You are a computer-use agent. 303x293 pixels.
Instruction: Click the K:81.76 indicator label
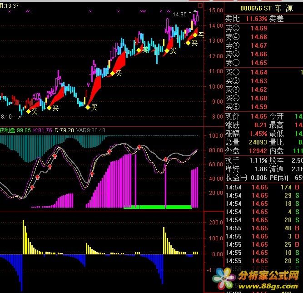pyautogui.click(x=43, y=130)
